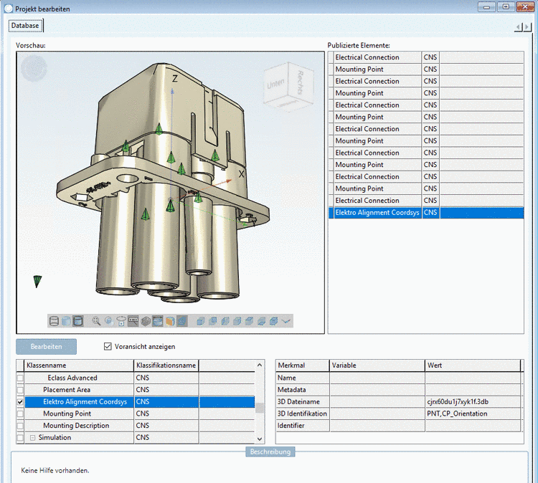538x483 pixels.
Task: Expand more view options chevron in preview toolbar
Action: pos(286,321)
